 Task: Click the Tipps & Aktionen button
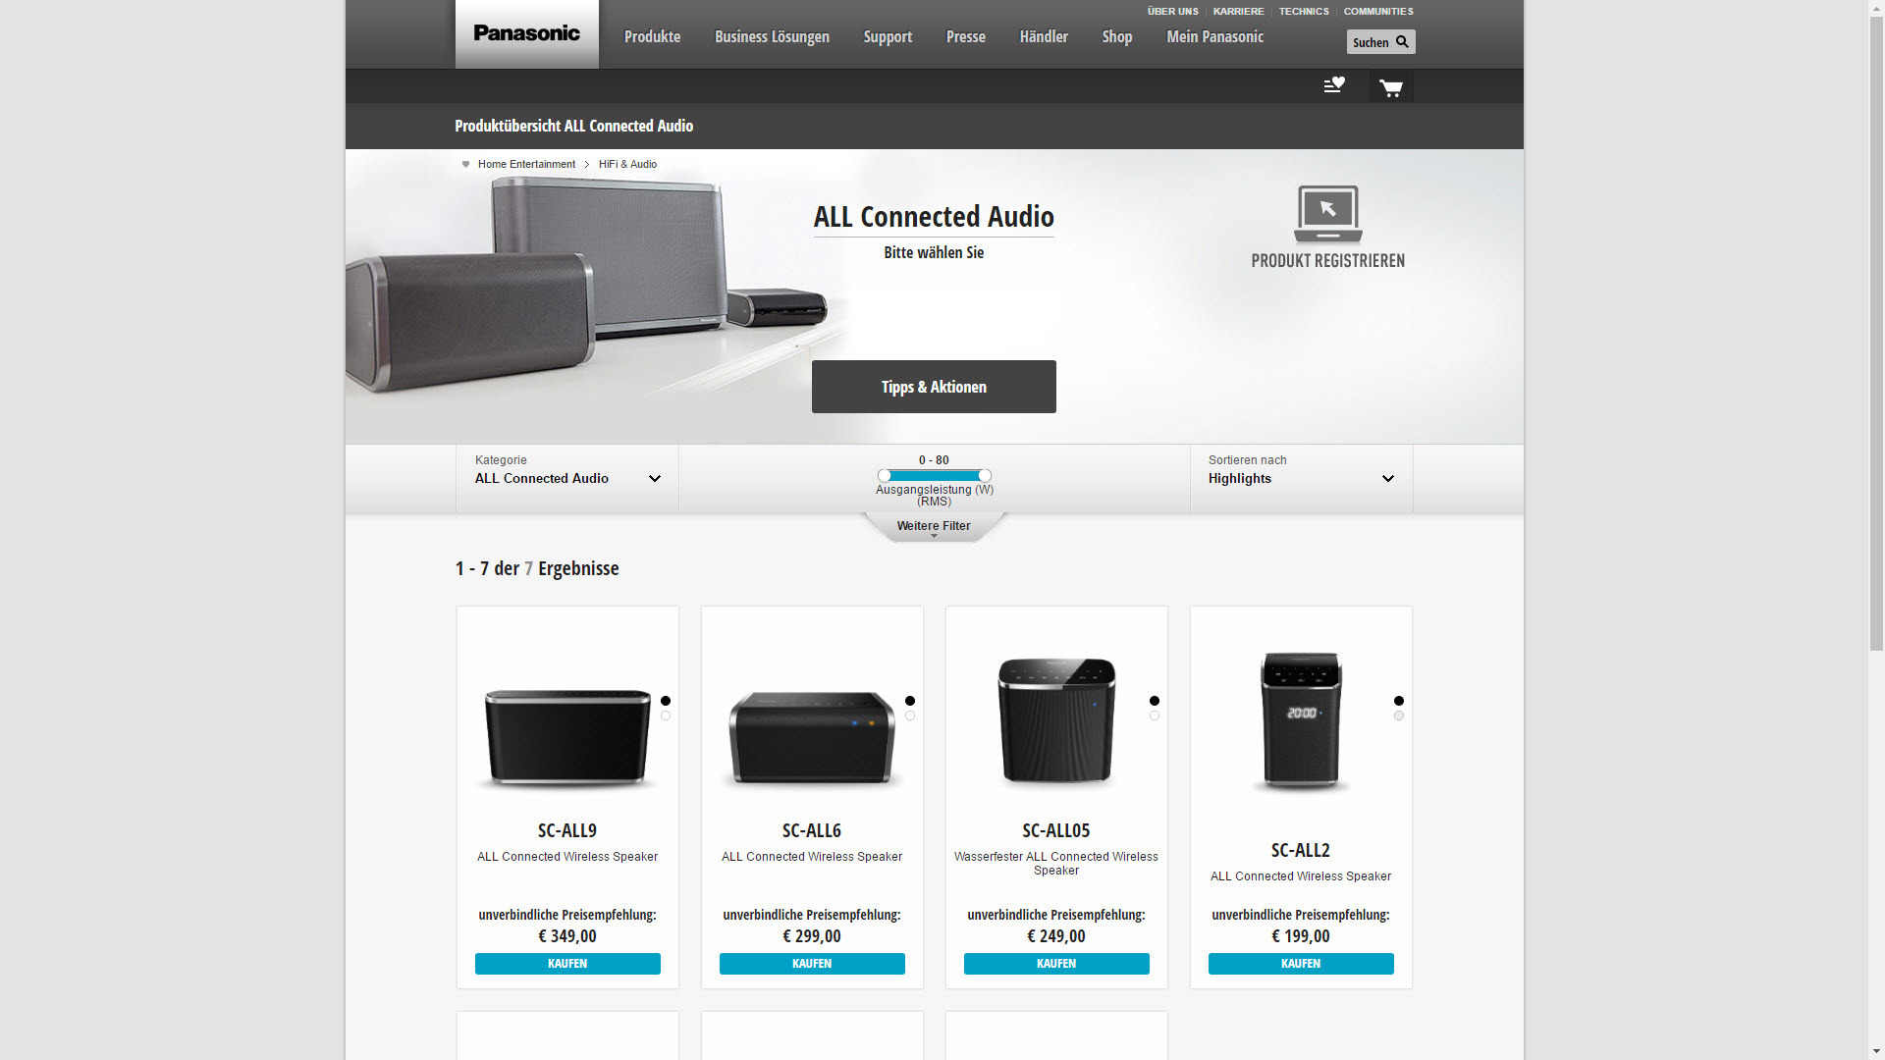pos(933,387)
